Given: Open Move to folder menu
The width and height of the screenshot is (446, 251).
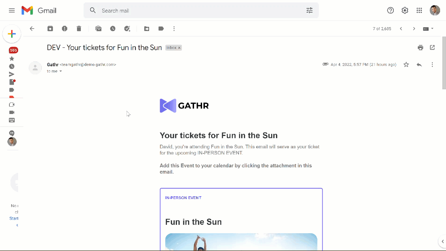Looking at the screenshot, I should tap(147, 29).
